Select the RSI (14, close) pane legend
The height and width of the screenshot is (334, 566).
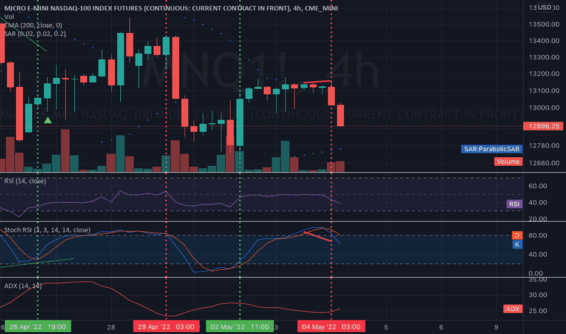tap(25, 181)
